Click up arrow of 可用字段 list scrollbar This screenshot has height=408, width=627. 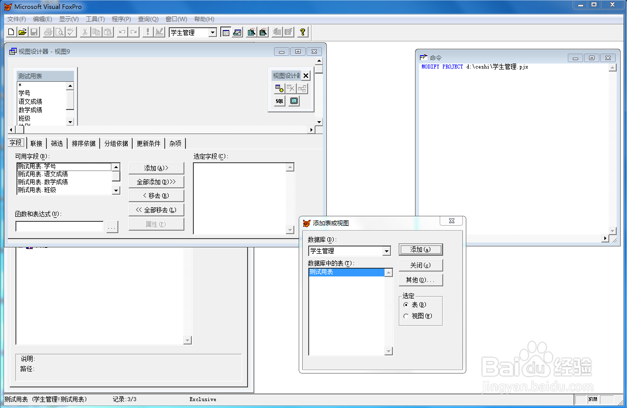tap(116, 167)
